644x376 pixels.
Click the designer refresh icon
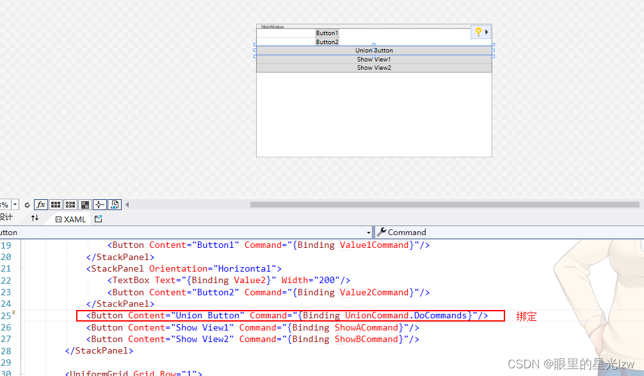[x=27, y=204]
